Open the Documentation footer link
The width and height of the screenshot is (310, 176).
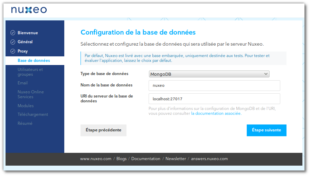tap(146, 159)
